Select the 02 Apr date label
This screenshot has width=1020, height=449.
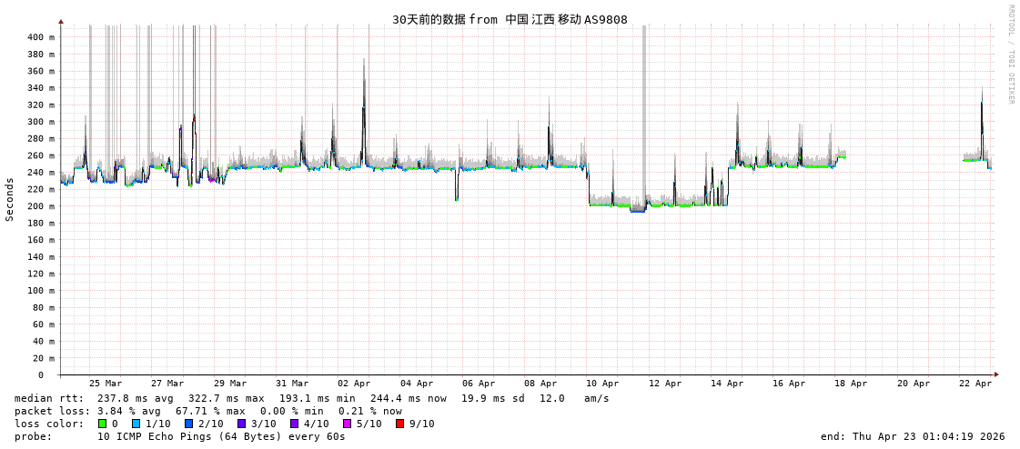point(354,384)
